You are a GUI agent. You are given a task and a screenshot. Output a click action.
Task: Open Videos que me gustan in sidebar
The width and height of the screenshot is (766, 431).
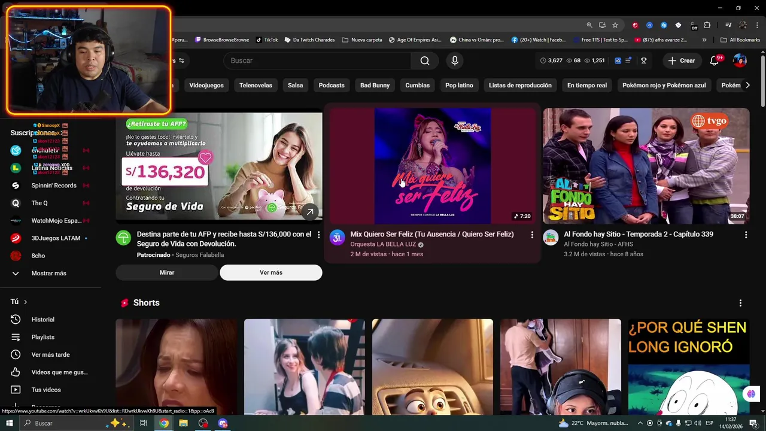59,372
